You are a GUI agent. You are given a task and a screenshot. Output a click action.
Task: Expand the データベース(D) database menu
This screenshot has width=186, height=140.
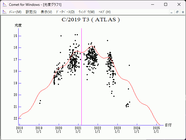pyautogui.click(x=65, y=12)
